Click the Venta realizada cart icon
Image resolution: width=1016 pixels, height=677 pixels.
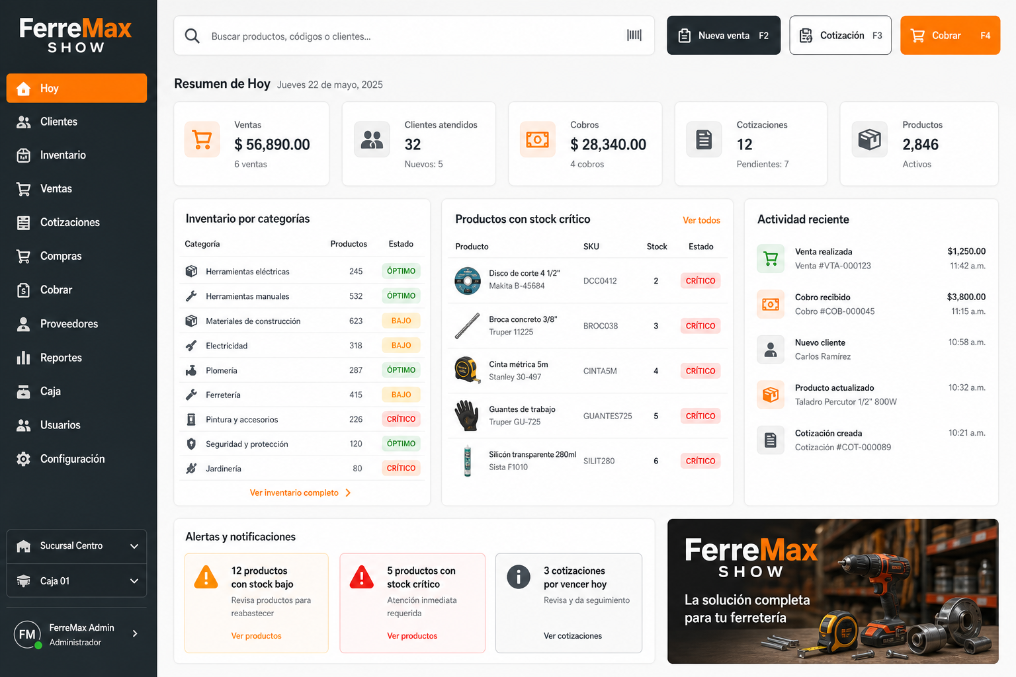tap(771, 259)
